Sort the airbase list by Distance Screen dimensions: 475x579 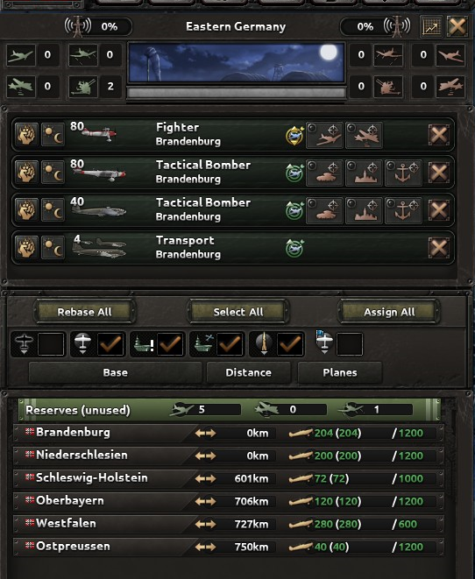point(248,372)
